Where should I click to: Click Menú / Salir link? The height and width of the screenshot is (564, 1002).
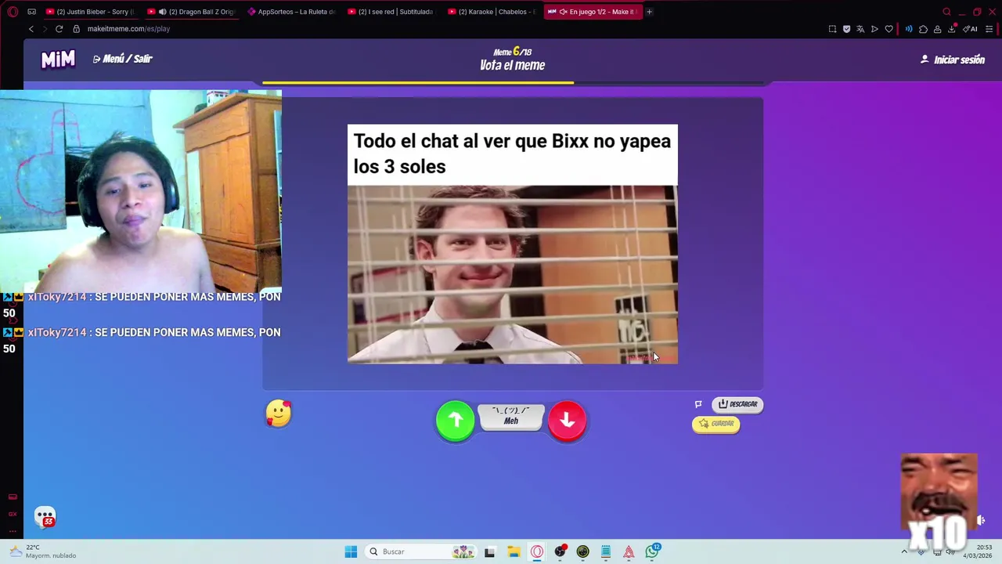coord(122,59)
